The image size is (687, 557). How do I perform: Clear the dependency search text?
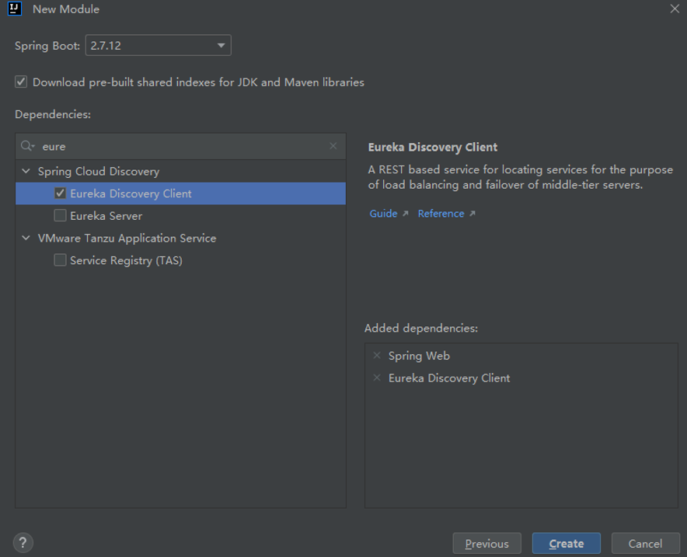[x=333, y=146]
